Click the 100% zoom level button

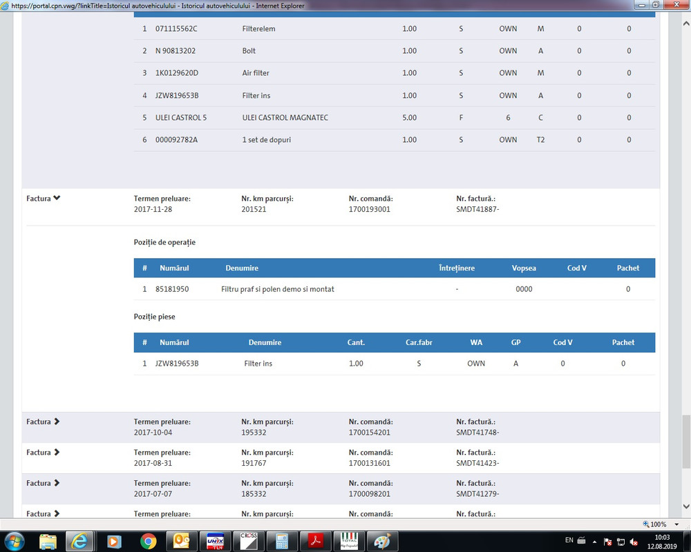(655, 524)
